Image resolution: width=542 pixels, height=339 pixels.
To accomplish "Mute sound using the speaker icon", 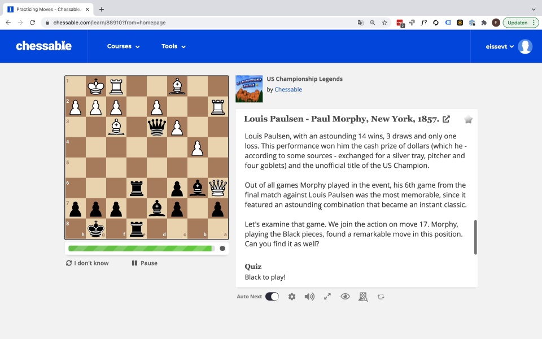I will pyautogui.click(x=309, y=297).
